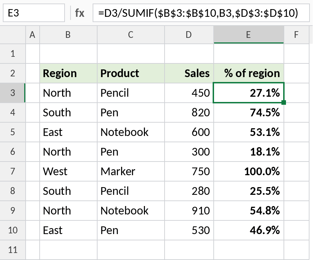Screen dimensions: 313x260
Task: Click Pencil cell in row 3
Action: [x=131, y=93]
